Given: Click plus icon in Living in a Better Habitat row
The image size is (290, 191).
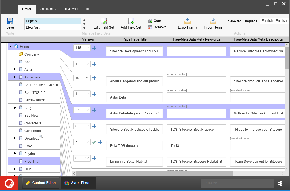Looking at the screenshot, I should [94, 158].
